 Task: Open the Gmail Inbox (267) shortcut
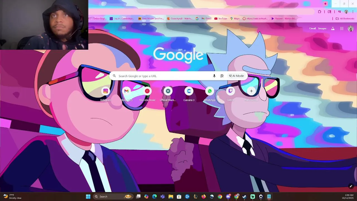[126, 94]
